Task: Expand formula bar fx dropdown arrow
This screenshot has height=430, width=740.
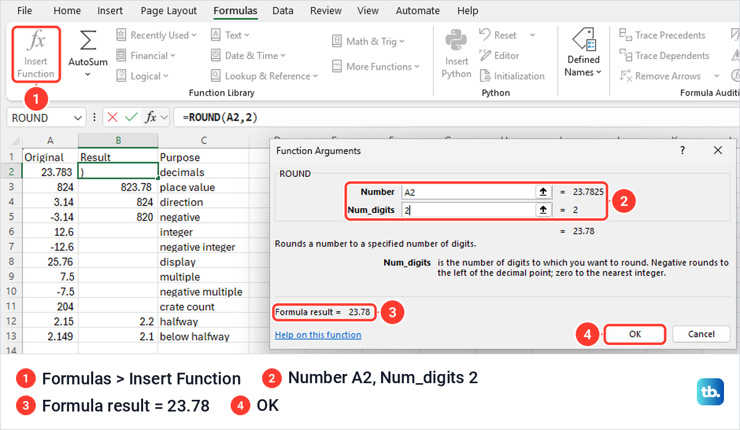Action: [164, 117]
